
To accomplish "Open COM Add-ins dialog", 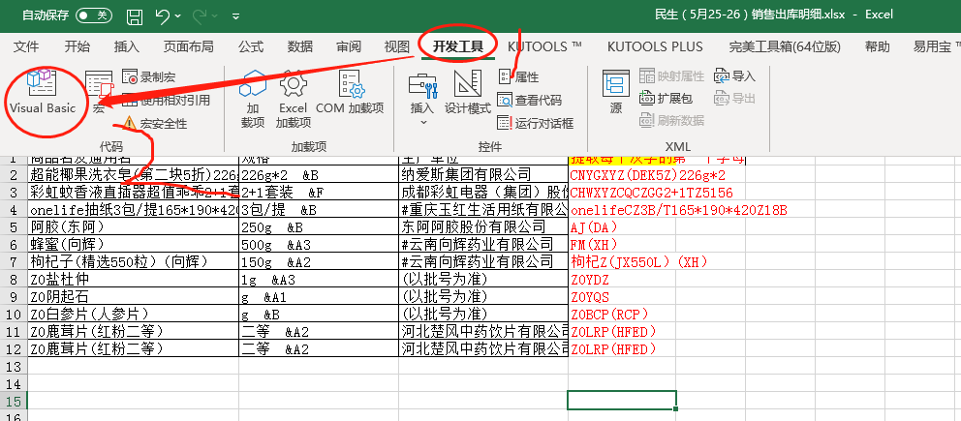I will [x=350, y=92].
